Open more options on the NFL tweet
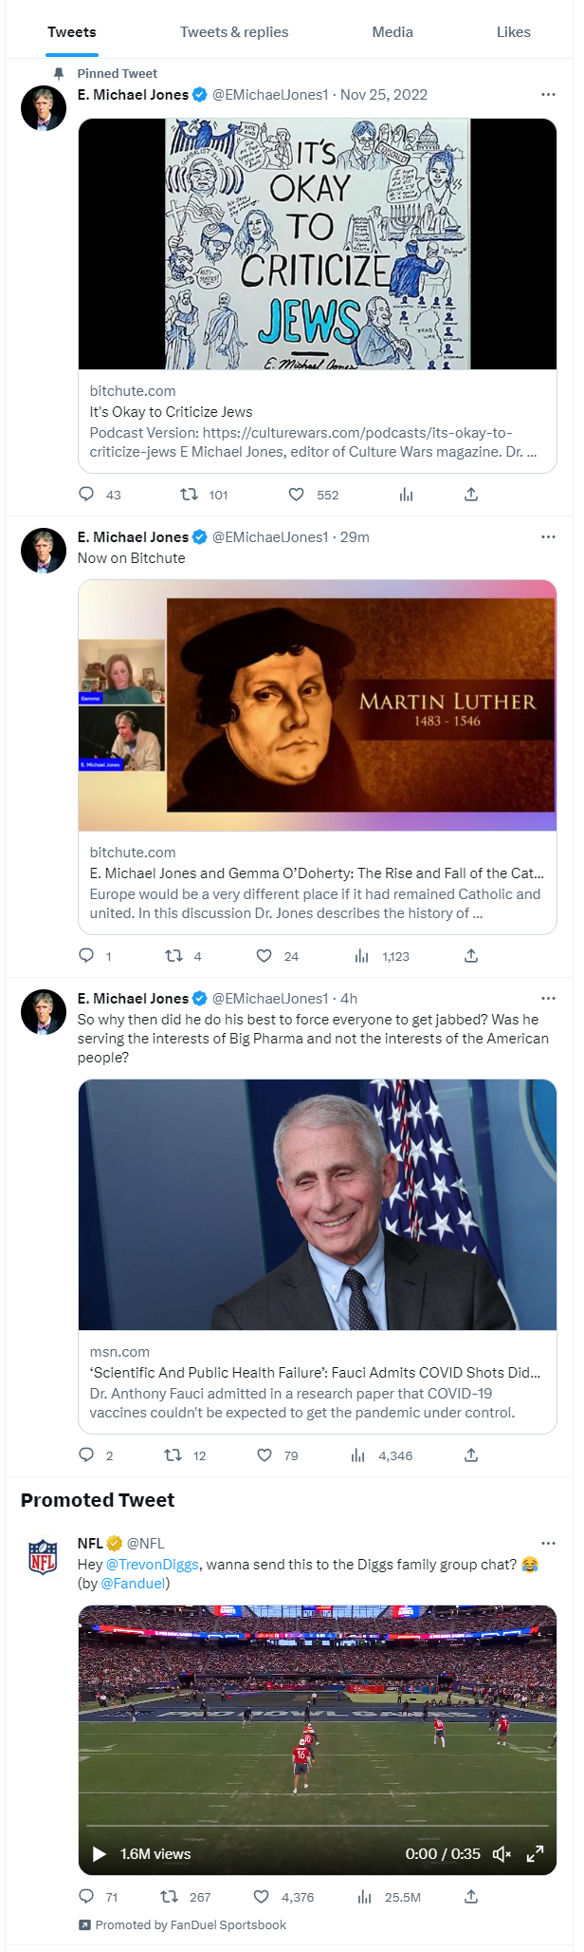584x1952 pixels. 548,1544
